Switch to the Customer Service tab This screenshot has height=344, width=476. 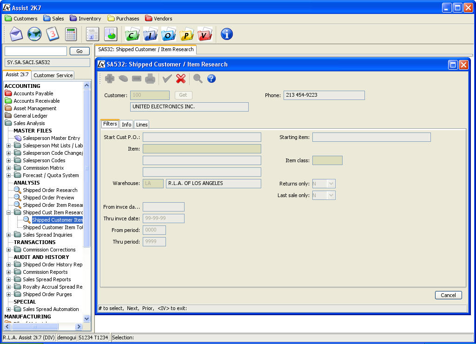click(x=53, y=75)
